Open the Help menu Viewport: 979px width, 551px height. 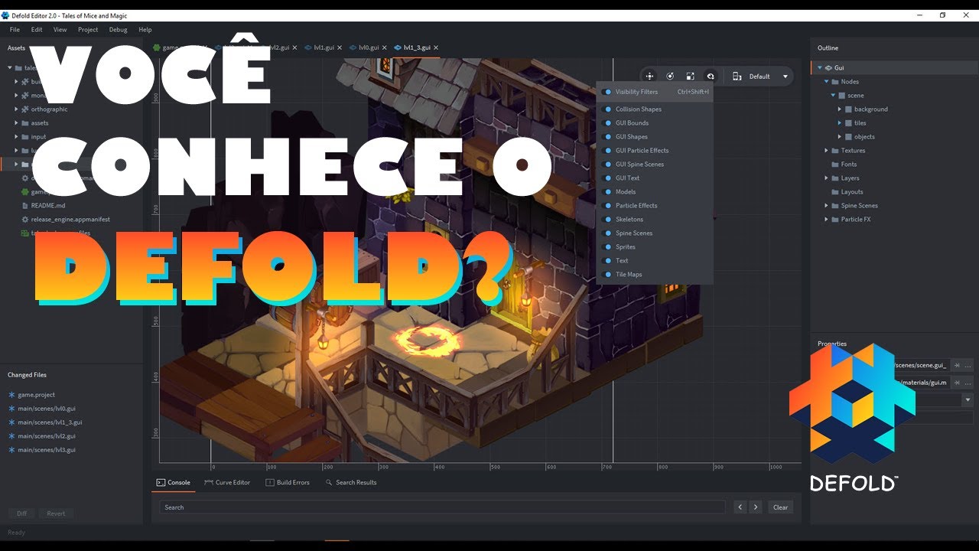click(145, 30)
